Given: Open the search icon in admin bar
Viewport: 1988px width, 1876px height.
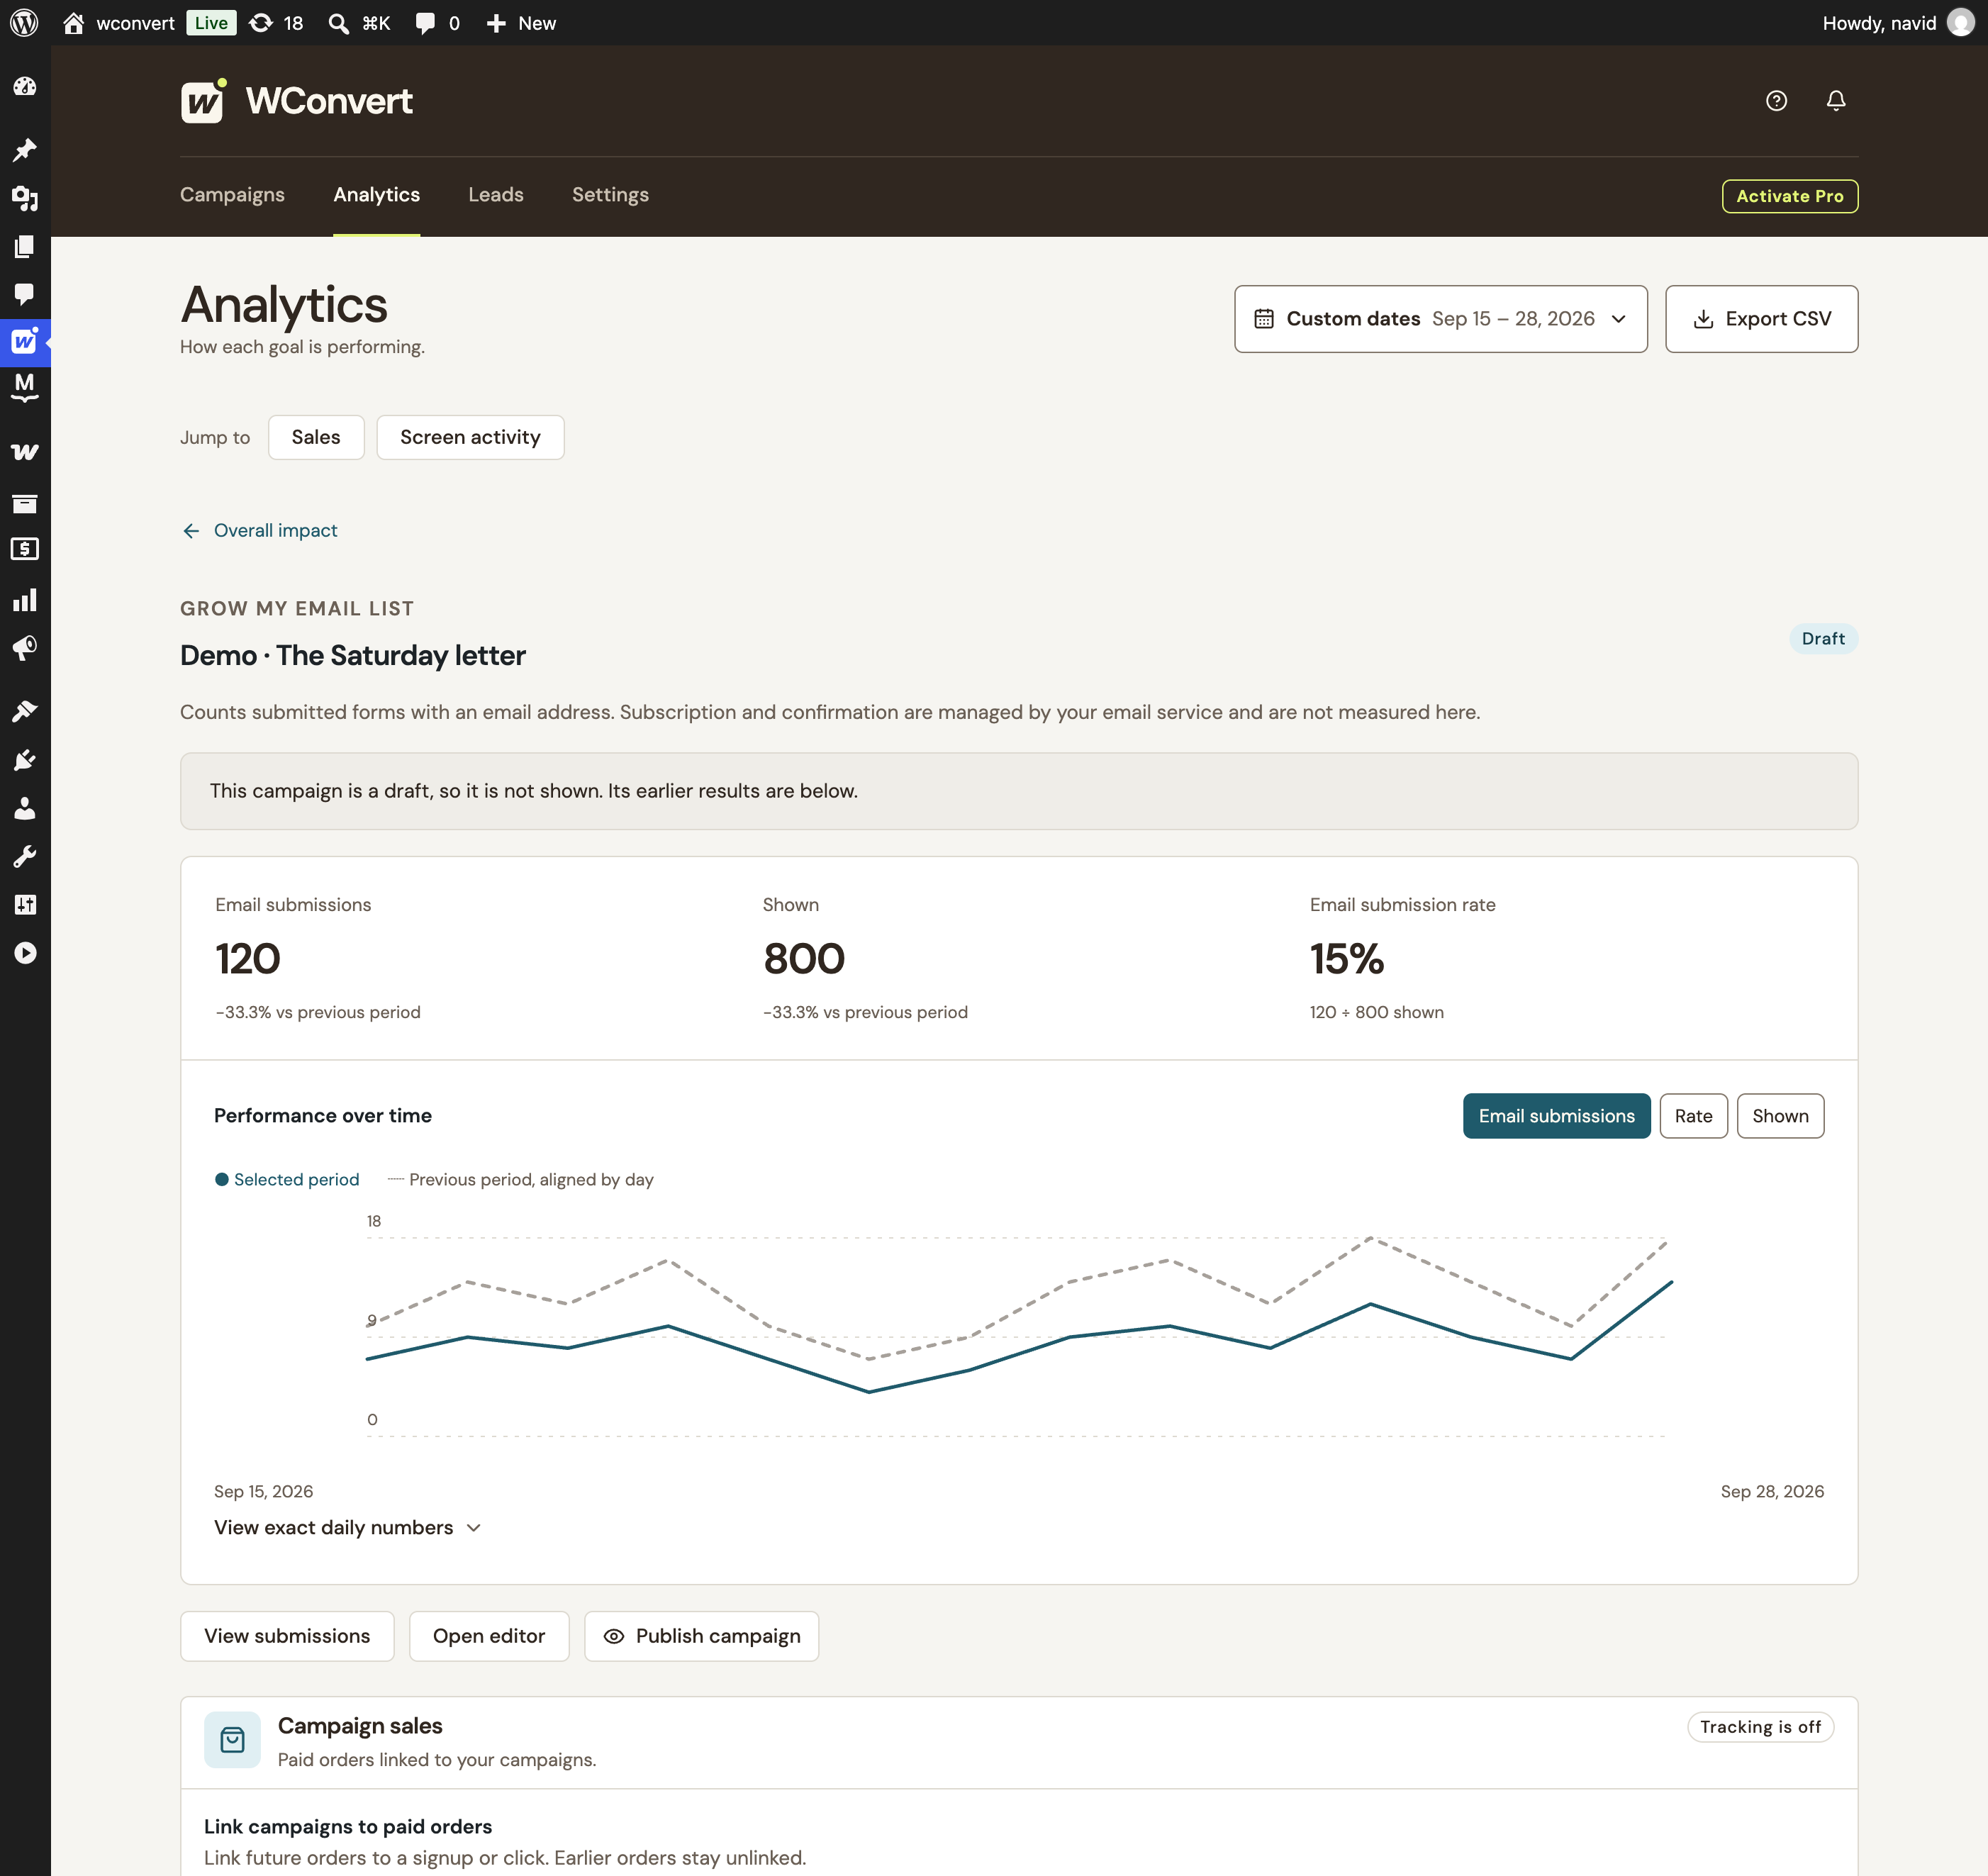Looking at the screenshot, I should (x=339, y=23).
